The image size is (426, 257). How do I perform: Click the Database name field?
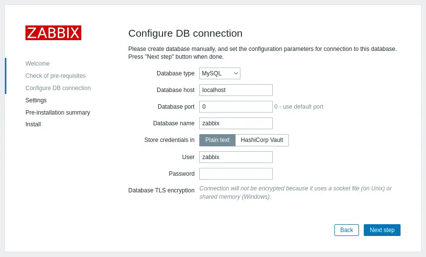(236, 123)
